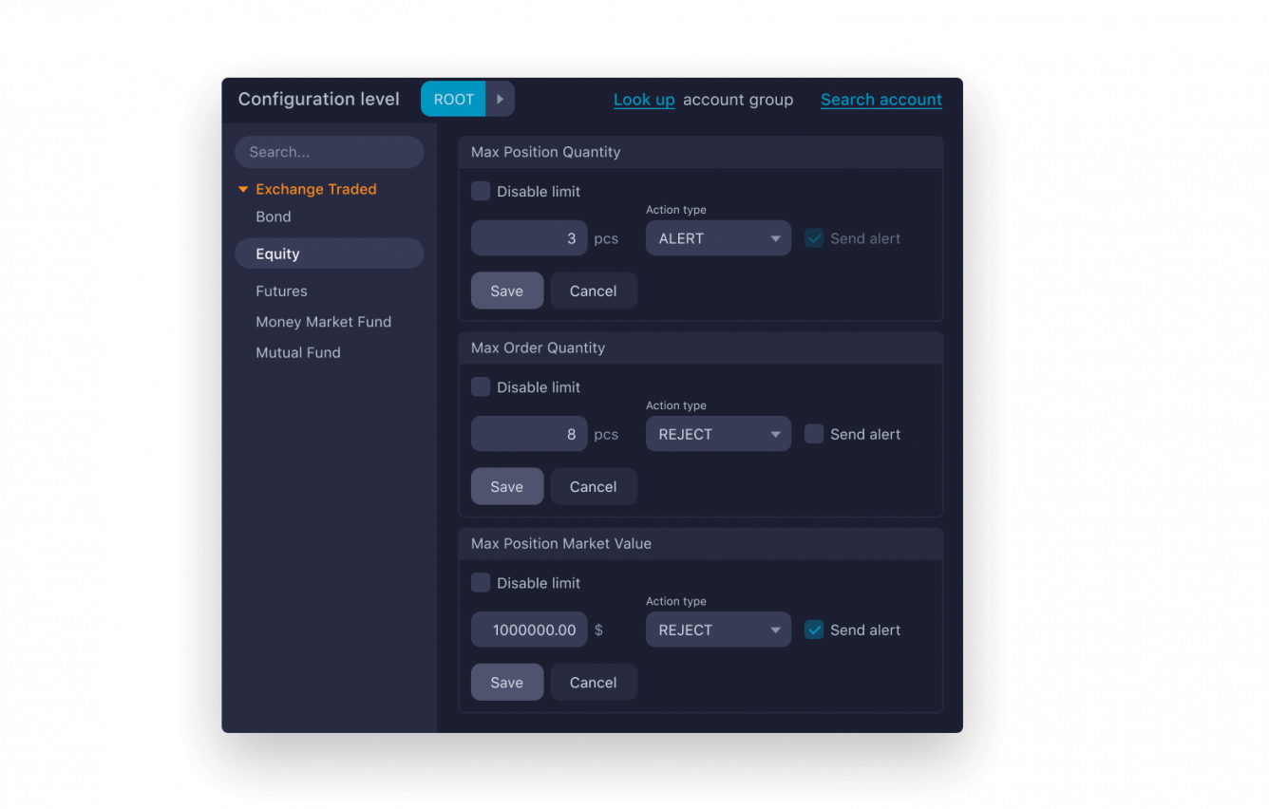The height and width of the screenshot is (809, 1269).
Task: Uncheck Send alert for Max Position Quantity
Action: coord(814,238)
